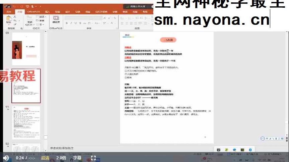Toggle subtitles (字幕) in video player

(x=77, y=158)
